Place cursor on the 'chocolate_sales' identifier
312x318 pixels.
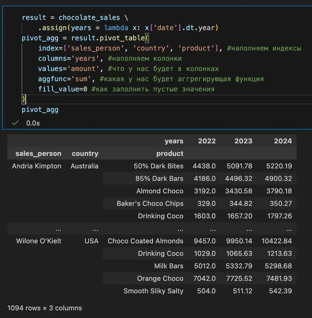89,18
